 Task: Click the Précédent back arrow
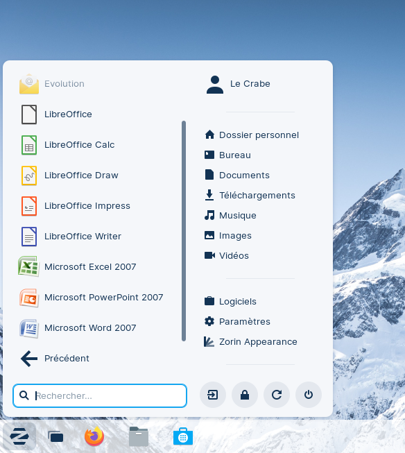click(29, 359)
